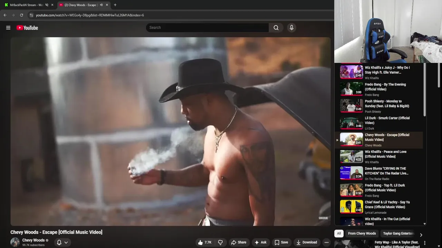
Task: Open a new browser tab with plus
Action: (x=115, y=5)
